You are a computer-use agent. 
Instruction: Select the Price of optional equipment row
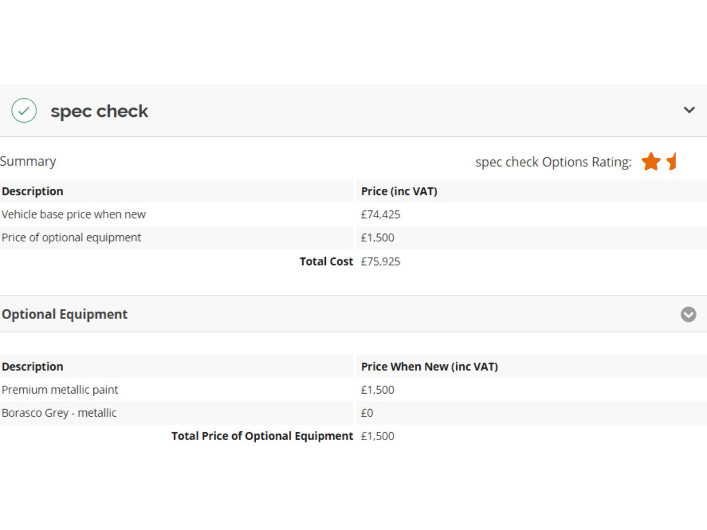71,237
